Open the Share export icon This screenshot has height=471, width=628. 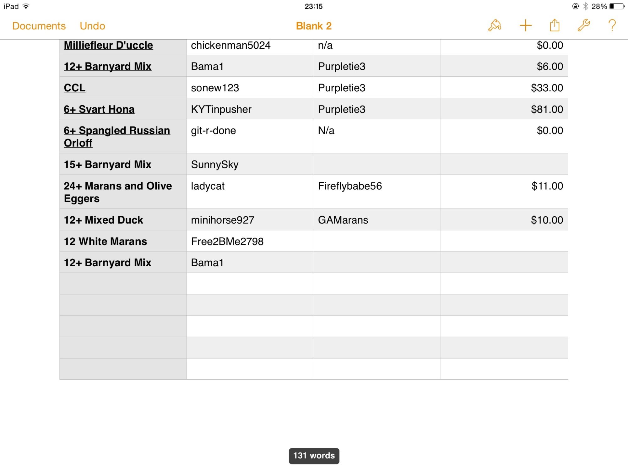coord(555,25)
